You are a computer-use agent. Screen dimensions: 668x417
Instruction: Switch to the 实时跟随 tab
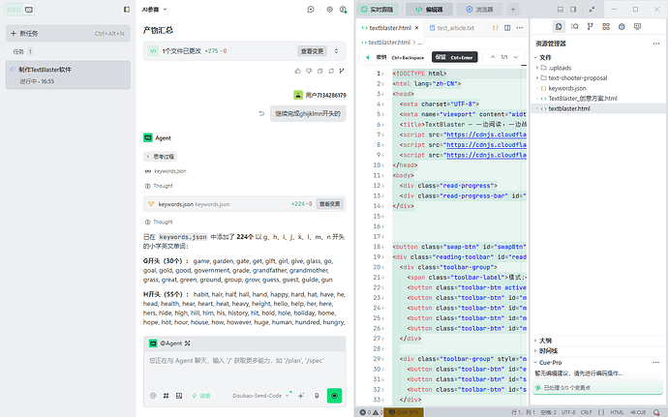377,10
